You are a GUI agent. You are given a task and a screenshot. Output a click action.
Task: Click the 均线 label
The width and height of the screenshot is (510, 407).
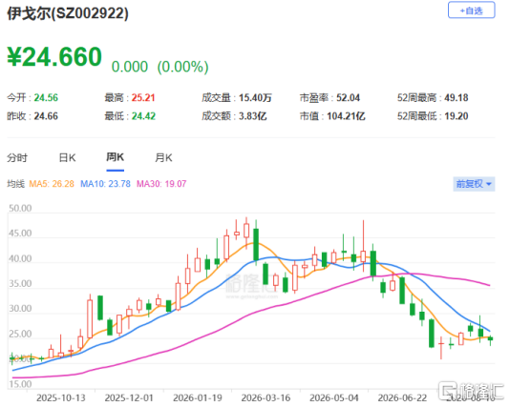click(x=16, y=184)
